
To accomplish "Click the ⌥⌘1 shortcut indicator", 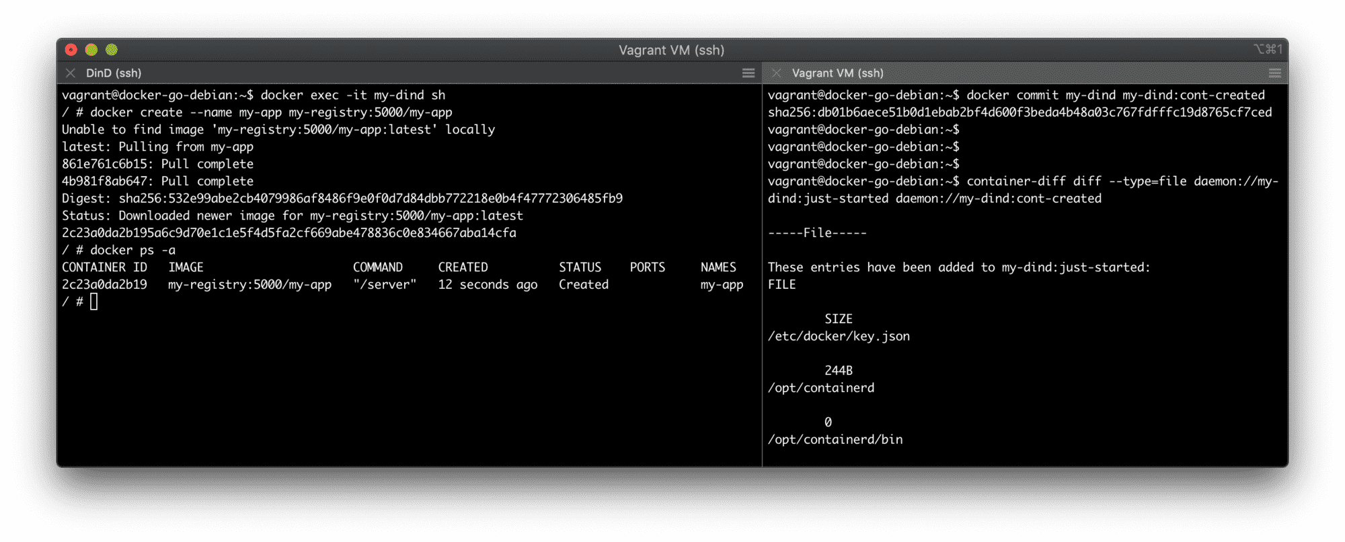I will 1268,49.
